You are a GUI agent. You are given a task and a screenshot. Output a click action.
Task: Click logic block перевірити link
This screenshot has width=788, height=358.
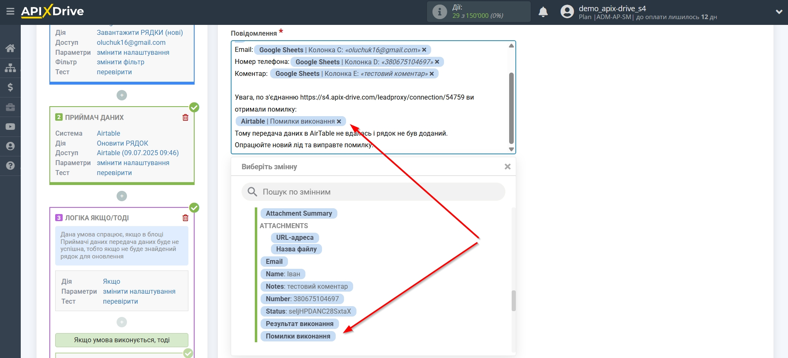coord(121,301)
